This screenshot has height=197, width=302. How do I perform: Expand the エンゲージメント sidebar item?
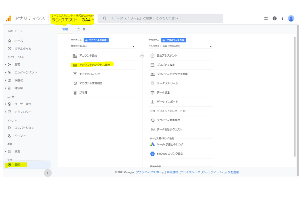coord(6,72)
